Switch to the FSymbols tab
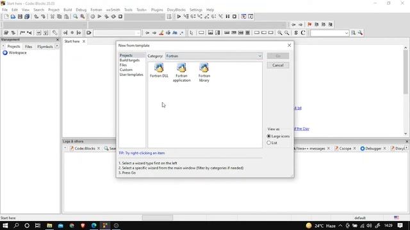 click(x=45, y=47)
